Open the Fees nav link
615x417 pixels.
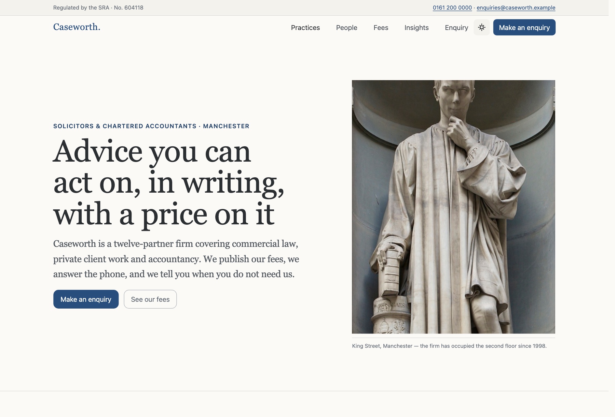point(381,28)
